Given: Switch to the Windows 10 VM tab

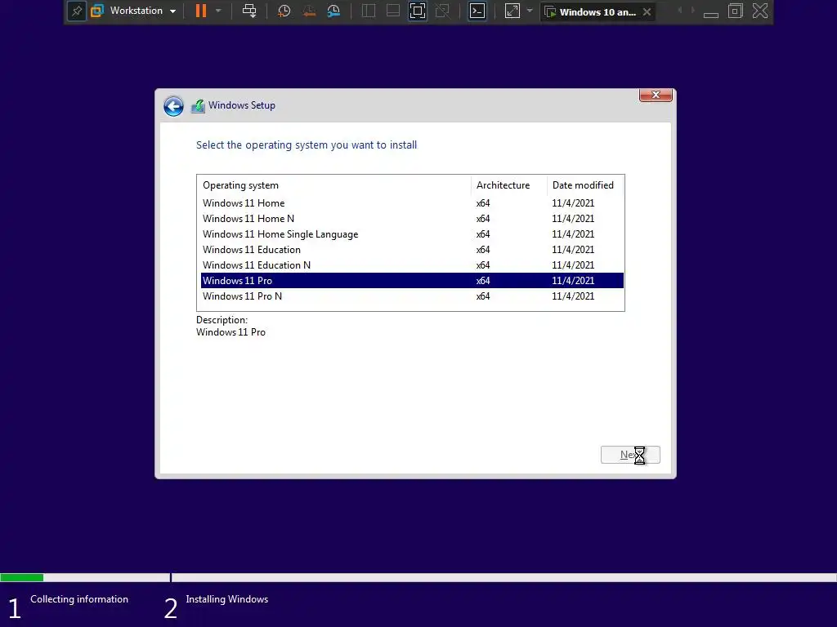Looking at the screenshot, I should pyautogui.click(x=598, y=11).
